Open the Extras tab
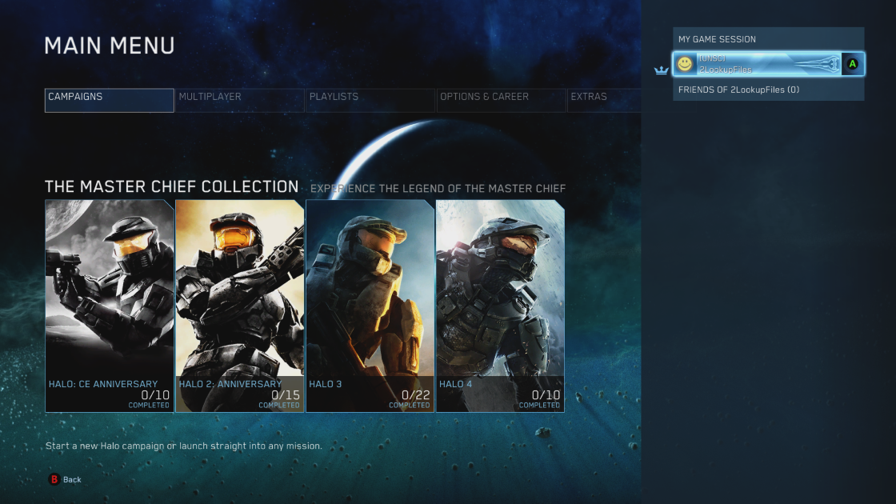 pos(604,100)
